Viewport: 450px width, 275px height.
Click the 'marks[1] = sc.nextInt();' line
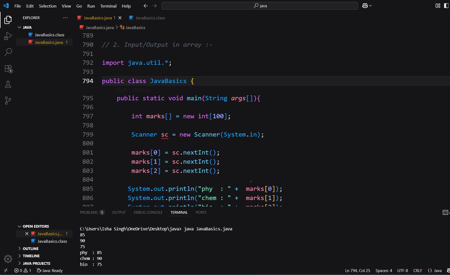pos(175,162)
